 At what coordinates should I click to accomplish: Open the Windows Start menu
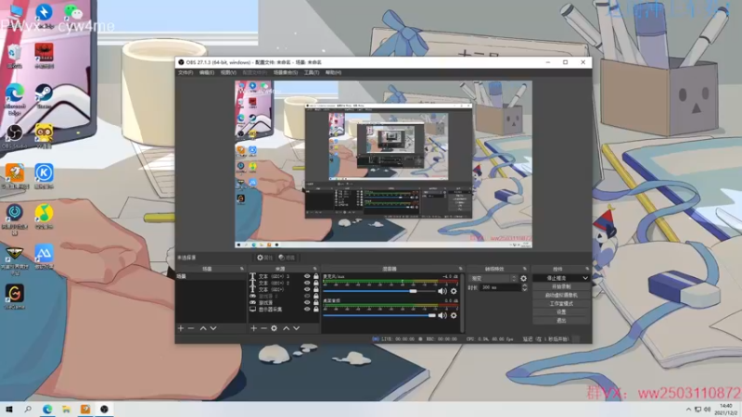click(x=9, y=409)
